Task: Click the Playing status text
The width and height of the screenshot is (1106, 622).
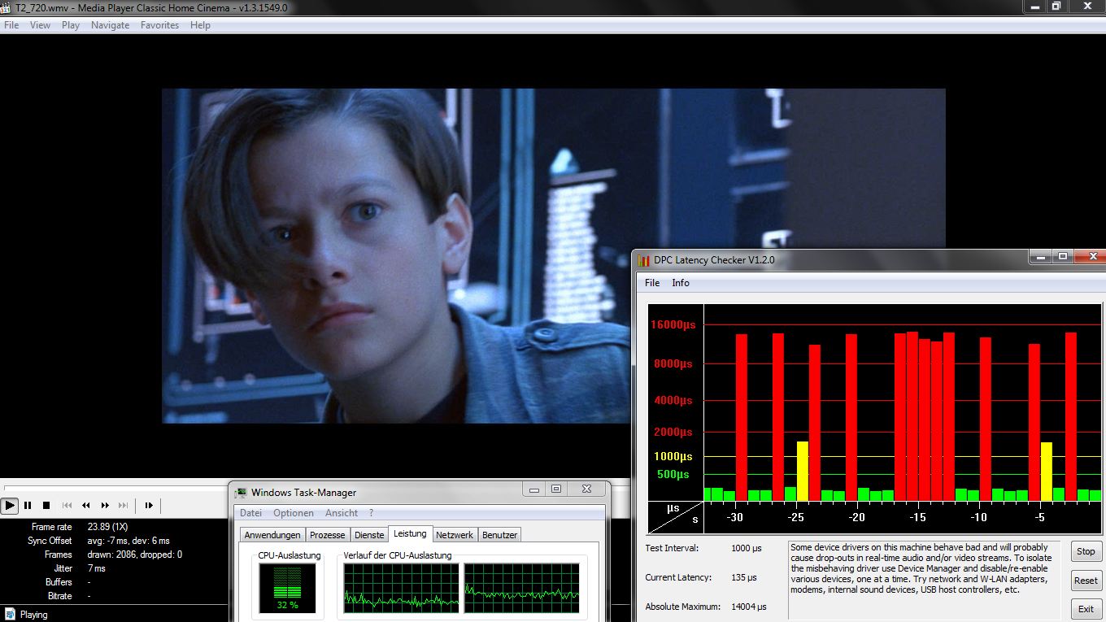Action: pyautogui.click(x=34, y=615)
